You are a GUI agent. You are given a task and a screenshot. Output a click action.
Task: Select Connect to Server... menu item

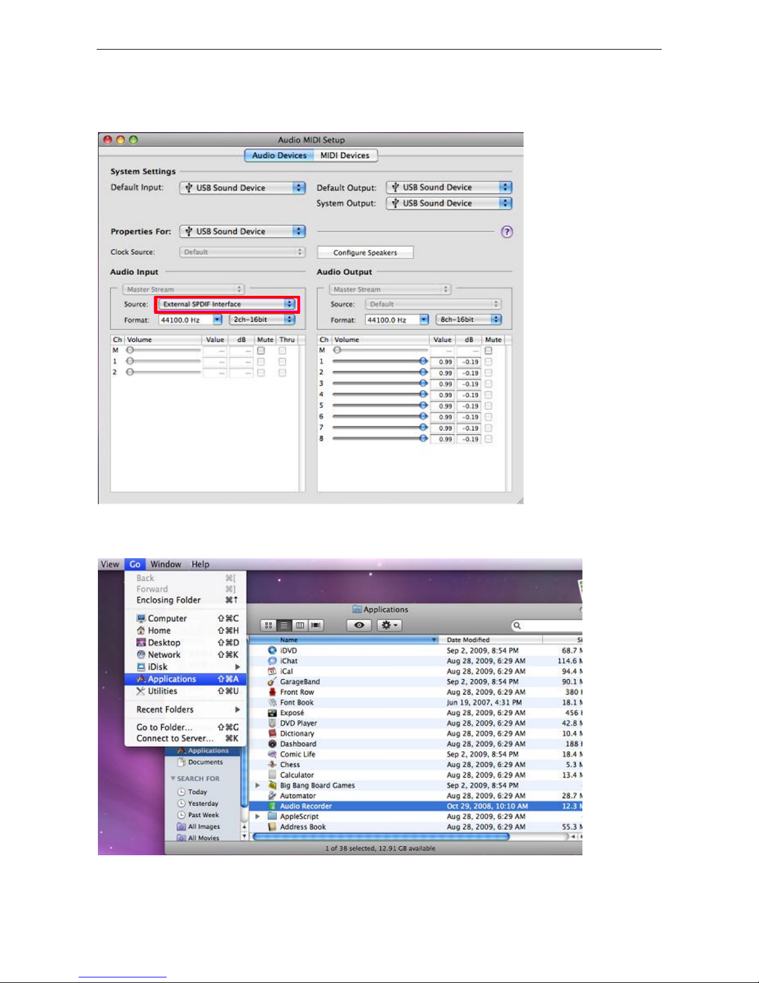pyautogui.click(x=186, y=738)
